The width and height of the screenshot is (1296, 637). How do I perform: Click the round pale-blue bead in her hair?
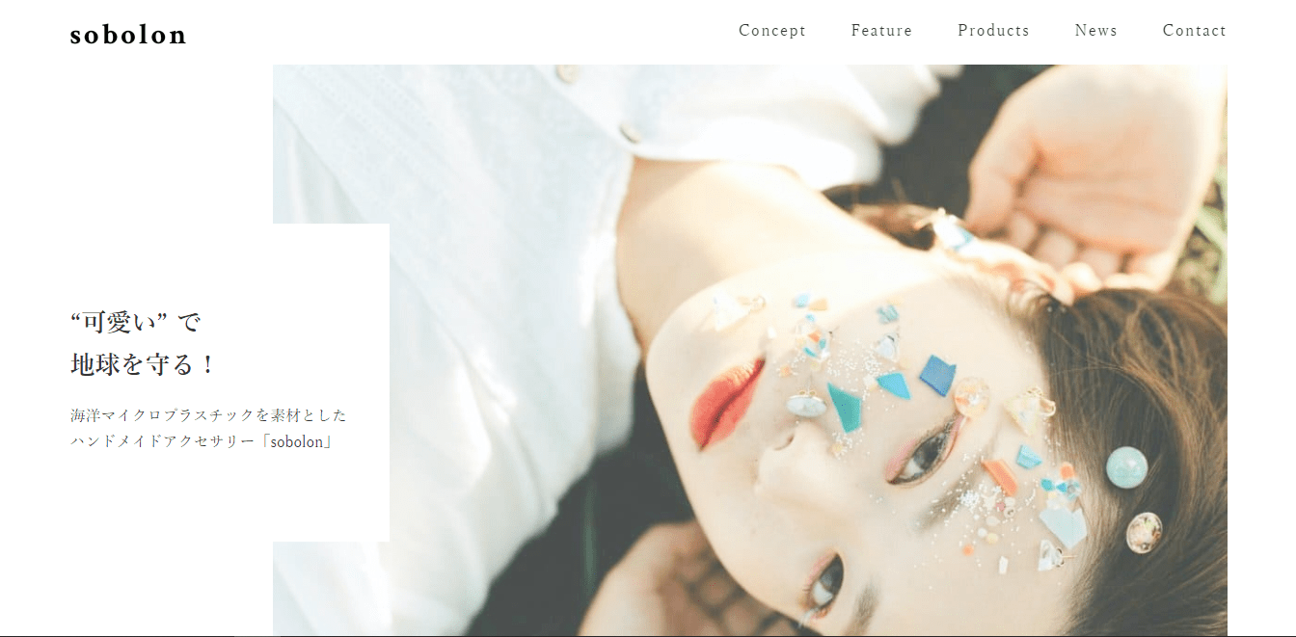pyautogui.click(x=1126, y=467)
